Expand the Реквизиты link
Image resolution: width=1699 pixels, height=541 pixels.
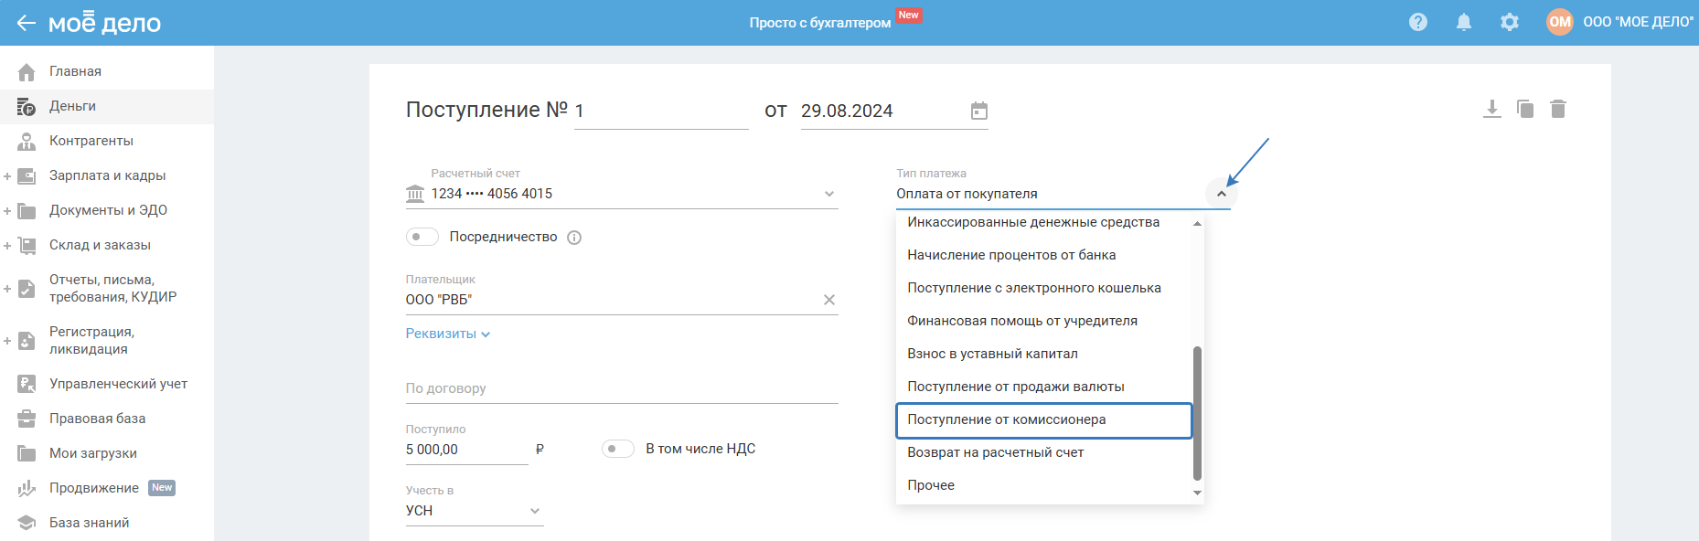click(447, 334)
